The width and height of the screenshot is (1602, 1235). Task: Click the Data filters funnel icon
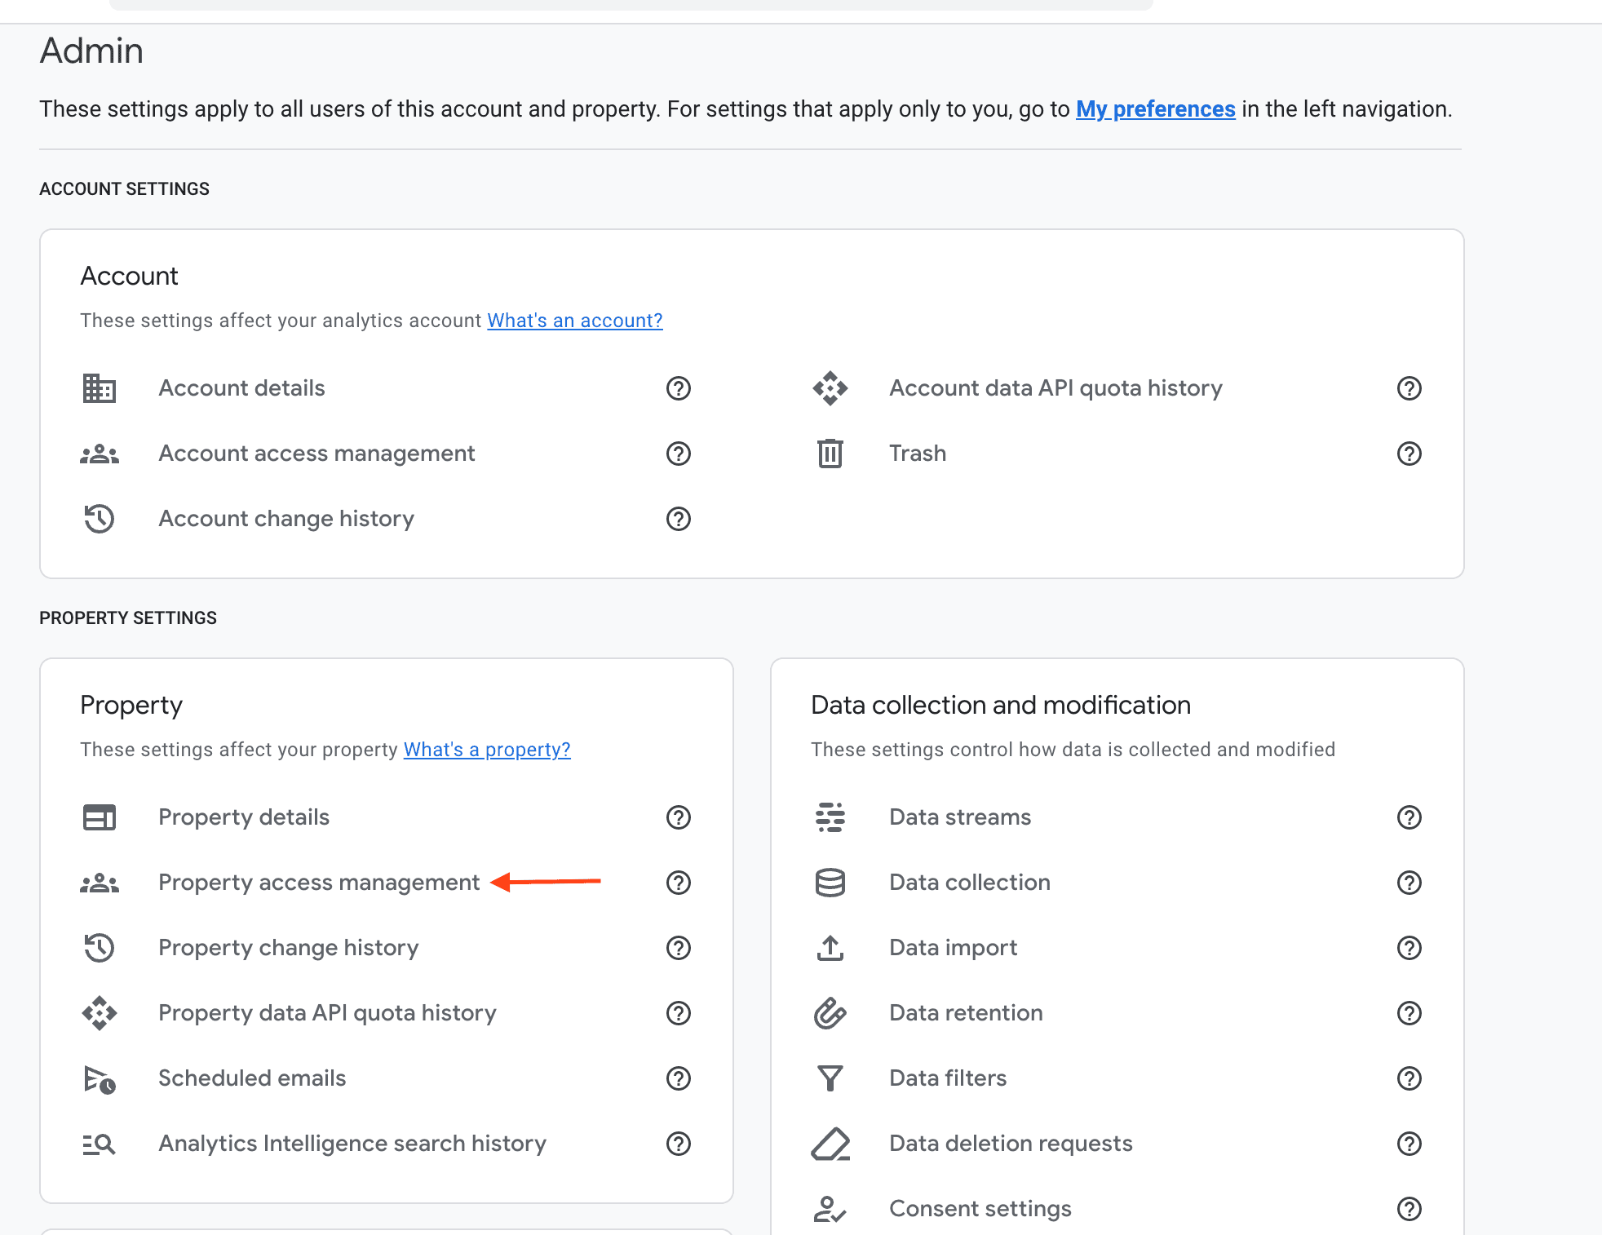(830, 1078)
